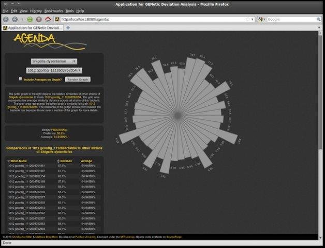Viewport: 325px width, 248px height.
Task: Click the Render Graph button
Action: (78, 80)
